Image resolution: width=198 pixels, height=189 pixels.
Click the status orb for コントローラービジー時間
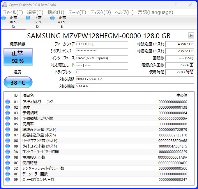point(8,152)
